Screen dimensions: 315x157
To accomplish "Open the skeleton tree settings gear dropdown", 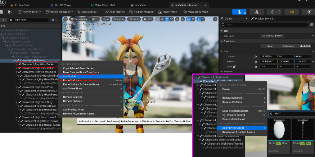I will click(54, 20).
